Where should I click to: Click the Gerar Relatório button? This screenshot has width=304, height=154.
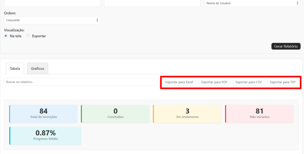pos(286,46)
